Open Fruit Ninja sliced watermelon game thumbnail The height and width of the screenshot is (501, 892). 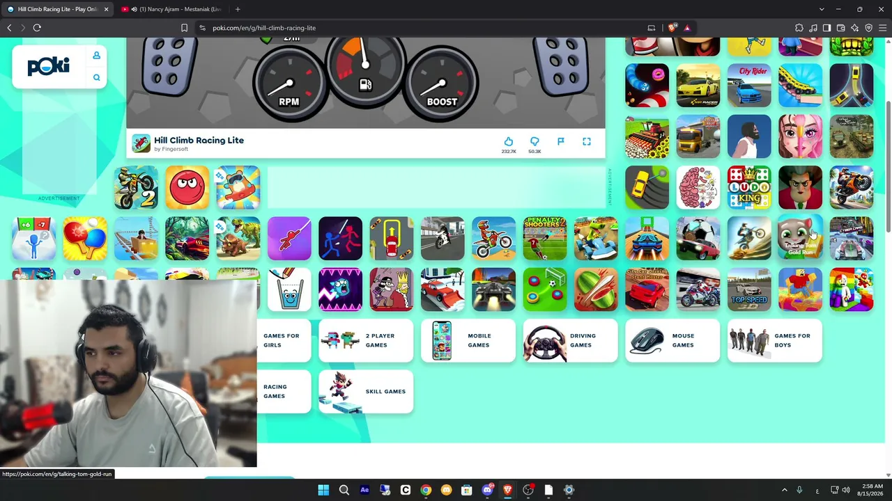[596, 289]
